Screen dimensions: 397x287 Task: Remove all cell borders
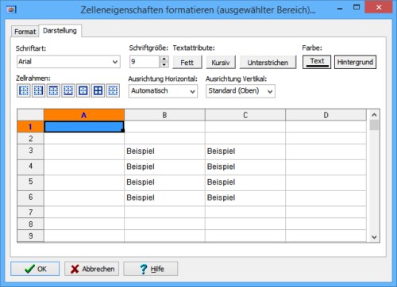coord(113,90)
